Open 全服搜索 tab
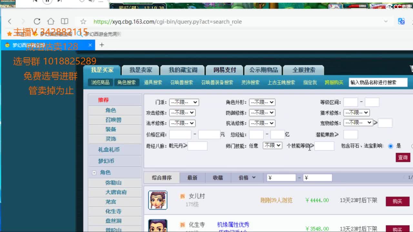 (304, 70)
